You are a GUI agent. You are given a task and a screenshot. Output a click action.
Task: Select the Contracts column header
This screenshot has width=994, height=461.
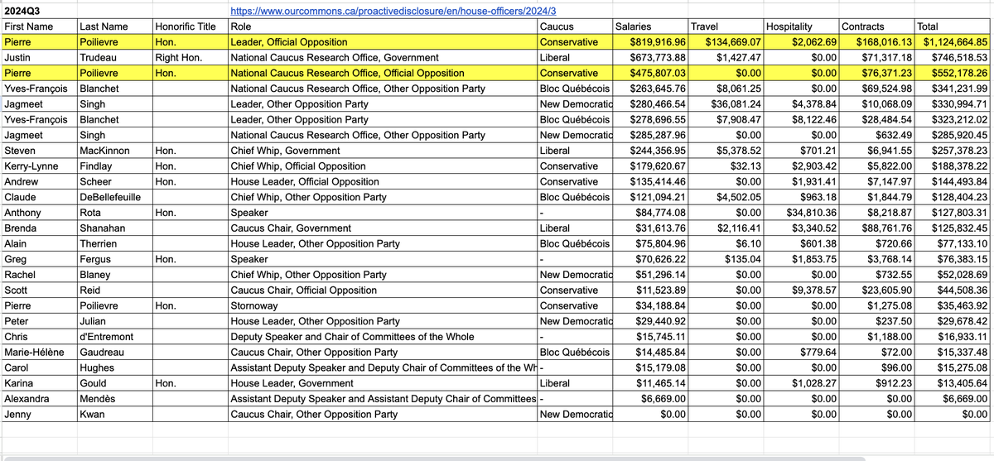(876, 26)
